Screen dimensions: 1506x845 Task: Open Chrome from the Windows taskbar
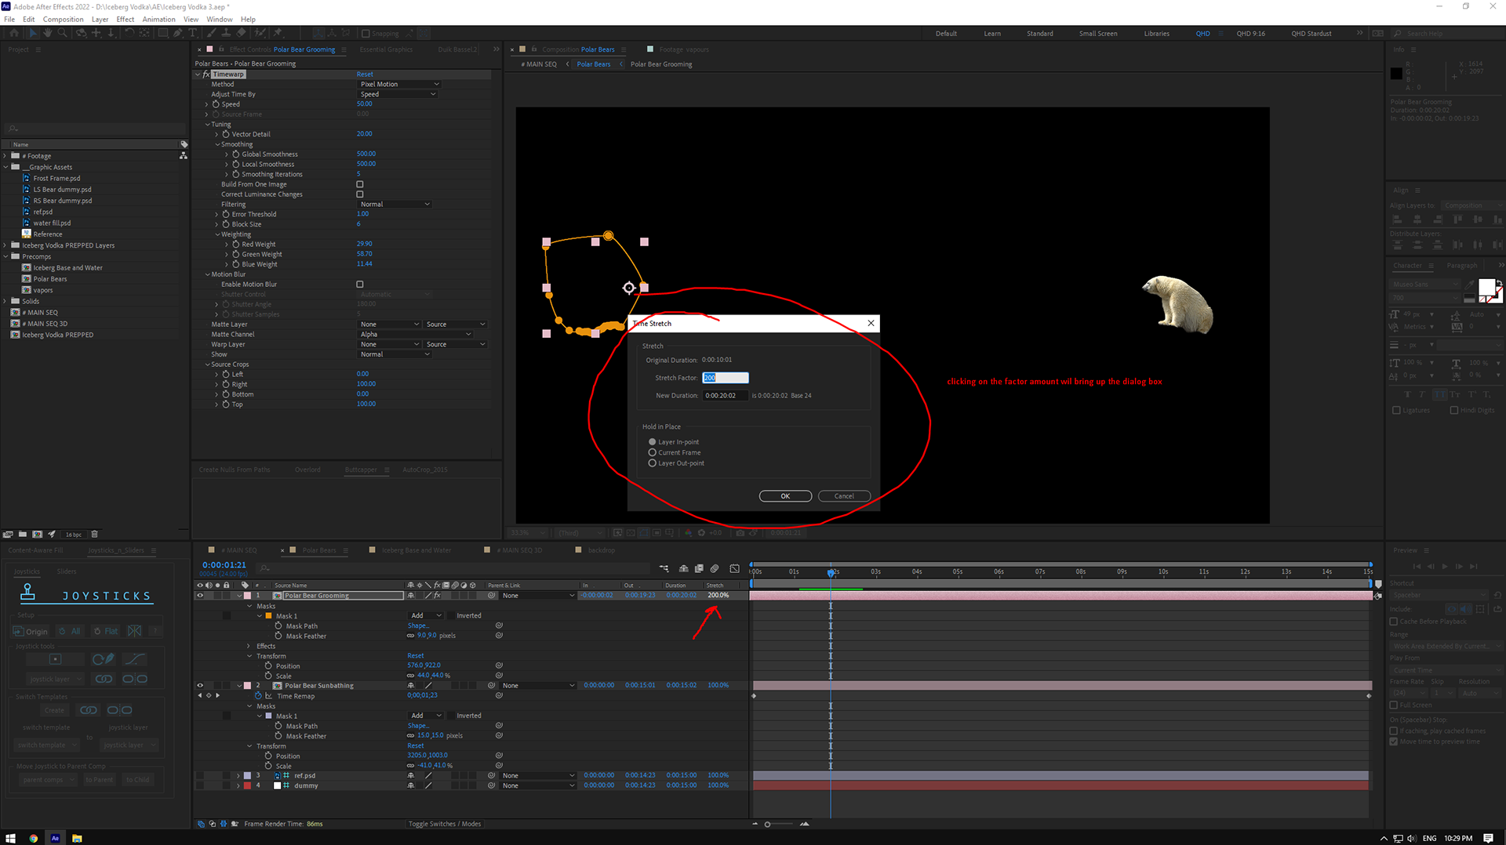(x=34, y=838)
